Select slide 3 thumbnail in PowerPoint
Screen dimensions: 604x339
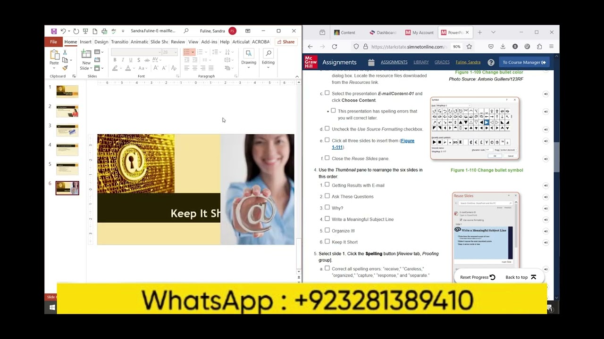[x=67, y=130]
